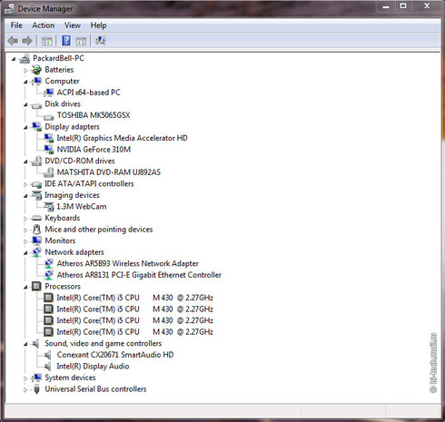Screen dimensions: 445x422
Task: Click the Batteries category icon
Action: tap(37, 70)
